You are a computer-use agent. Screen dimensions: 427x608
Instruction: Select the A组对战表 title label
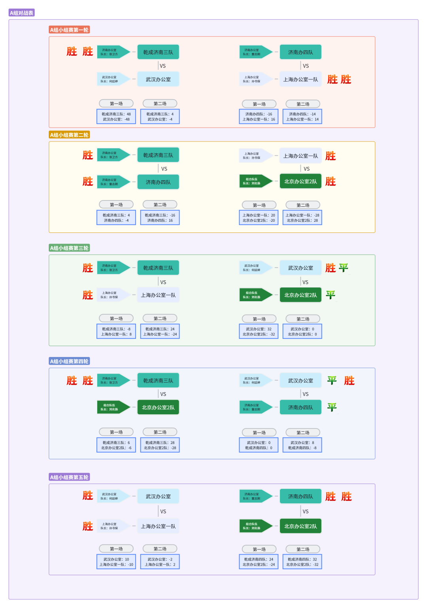coord(22,13)
